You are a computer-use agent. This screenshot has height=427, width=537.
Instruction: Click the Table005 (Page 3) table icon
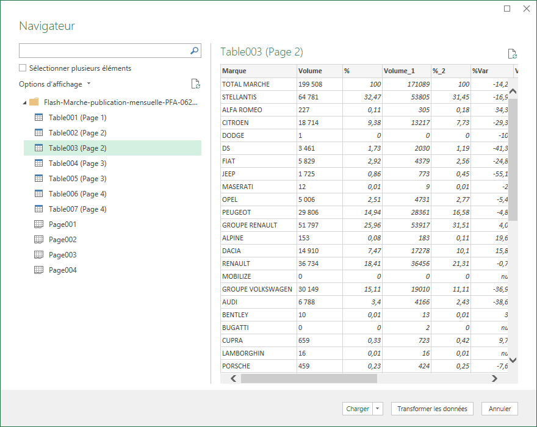coord(38,178)
